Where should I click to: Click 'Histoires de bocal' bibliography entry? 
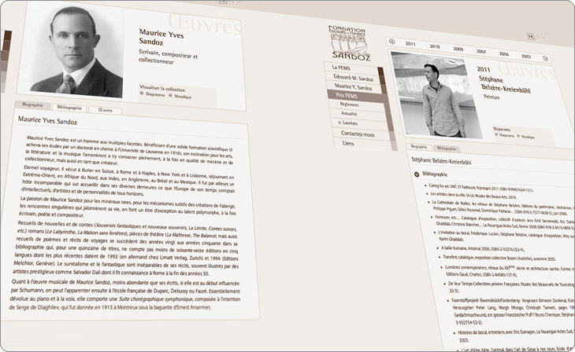[x=515, y=336]
